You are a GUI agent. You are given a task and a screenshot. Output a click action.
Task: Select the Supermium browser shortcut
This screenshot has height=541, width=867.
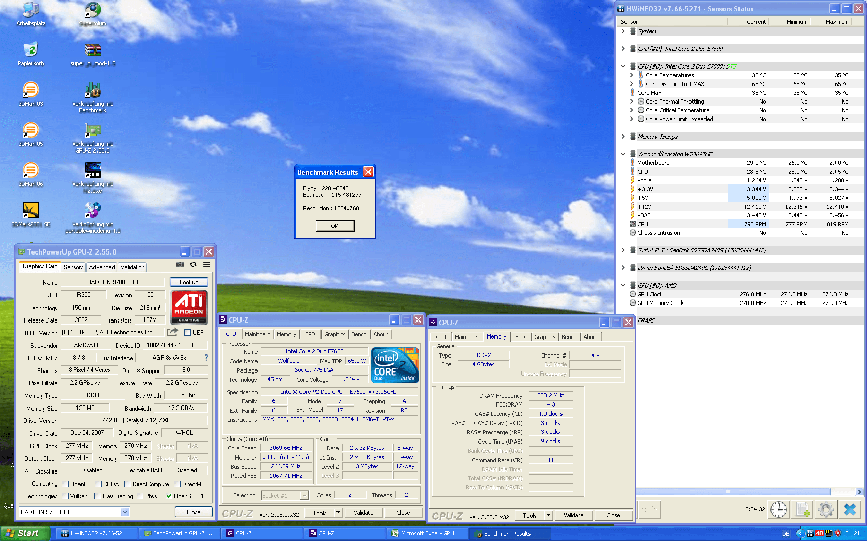(93, 14)
